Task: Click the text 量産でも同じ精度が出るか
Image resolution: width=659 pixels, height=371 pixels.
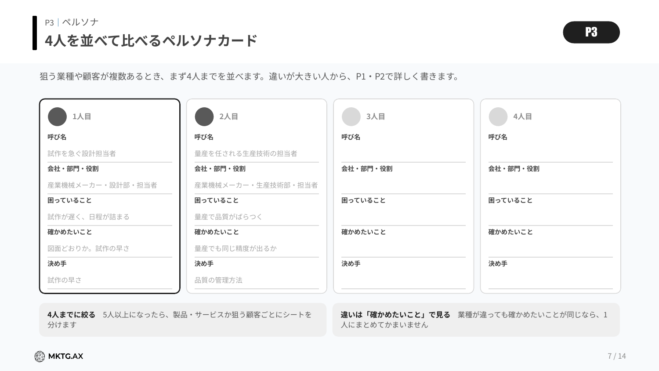Action: (x=235, y=248)
